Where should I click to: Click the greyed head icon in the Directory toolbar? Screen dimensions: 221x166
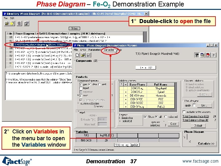[x=19, y=23]
